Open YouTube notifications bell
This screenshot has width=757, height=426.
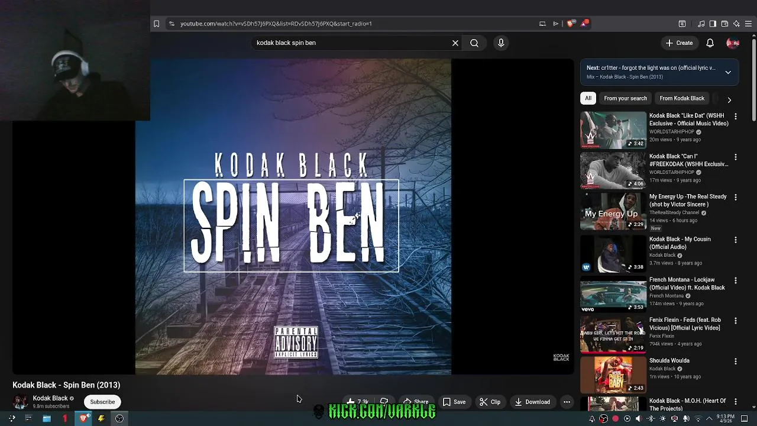(710, 43)
